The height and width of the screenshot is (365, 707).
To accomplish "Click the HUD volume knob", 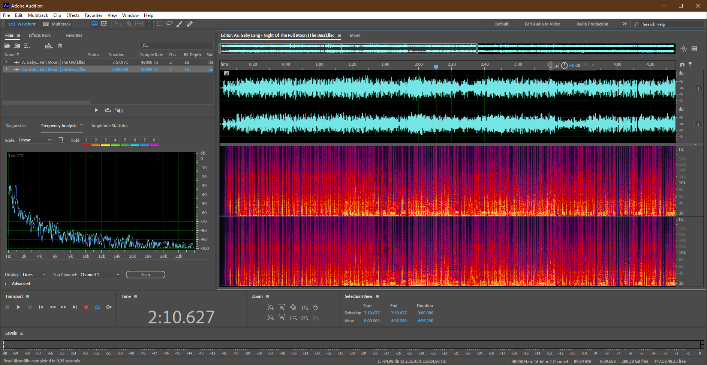I will coord(564,65).
